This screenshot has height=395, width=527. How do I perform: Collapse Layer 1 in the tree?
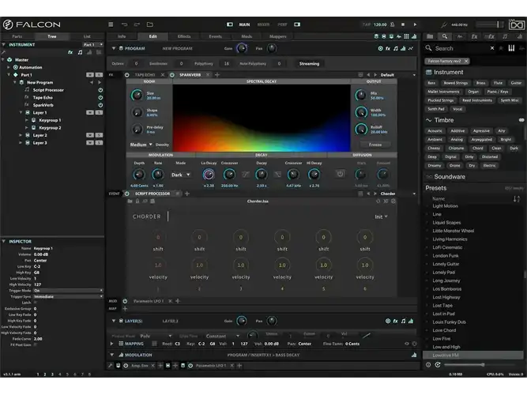point(21,113)
